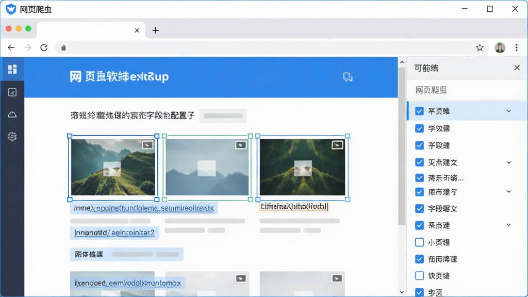528x297 pixels.
Task: Toggle the second checkbox in the panel list
Action: 419,128
